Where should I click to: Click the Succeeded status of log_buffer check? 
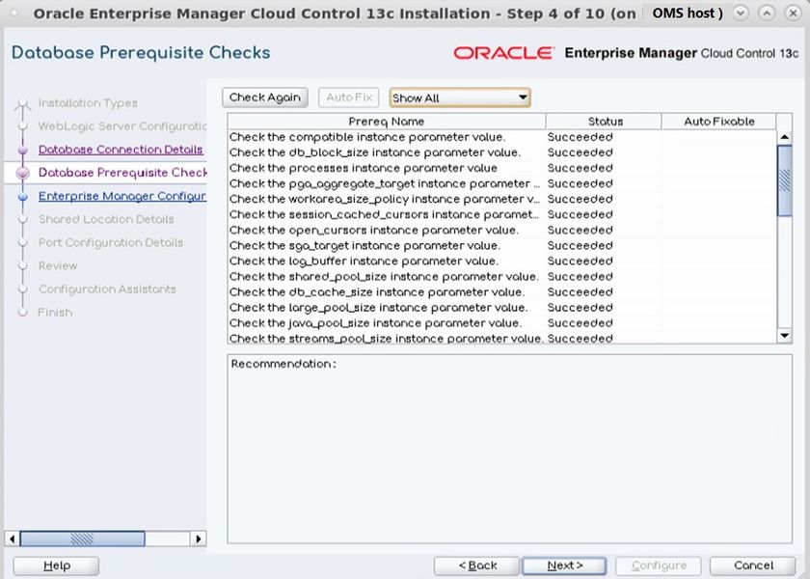pos(580,262)
